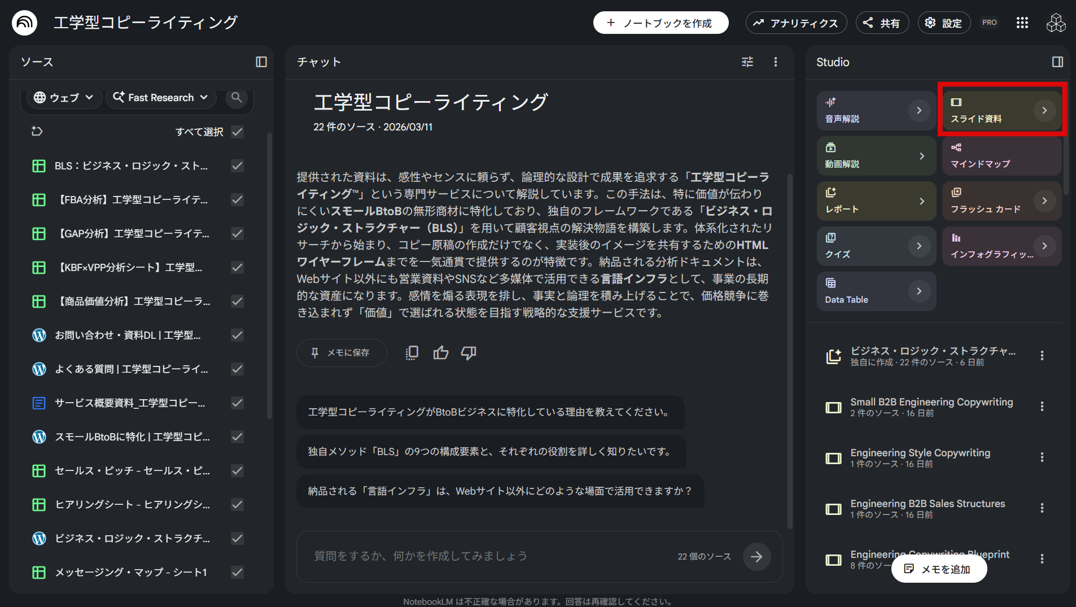Viewport: 1076px width, 607px height.
Task: Toggle the すべて選択 checkbox
Action: [x=238, y=132]
